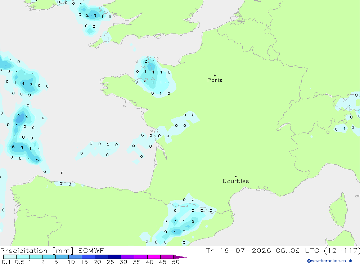Pick the legend swatch between 0.1 and 0.5
Viewport: 360px width, 264px height.
[10, 257]
